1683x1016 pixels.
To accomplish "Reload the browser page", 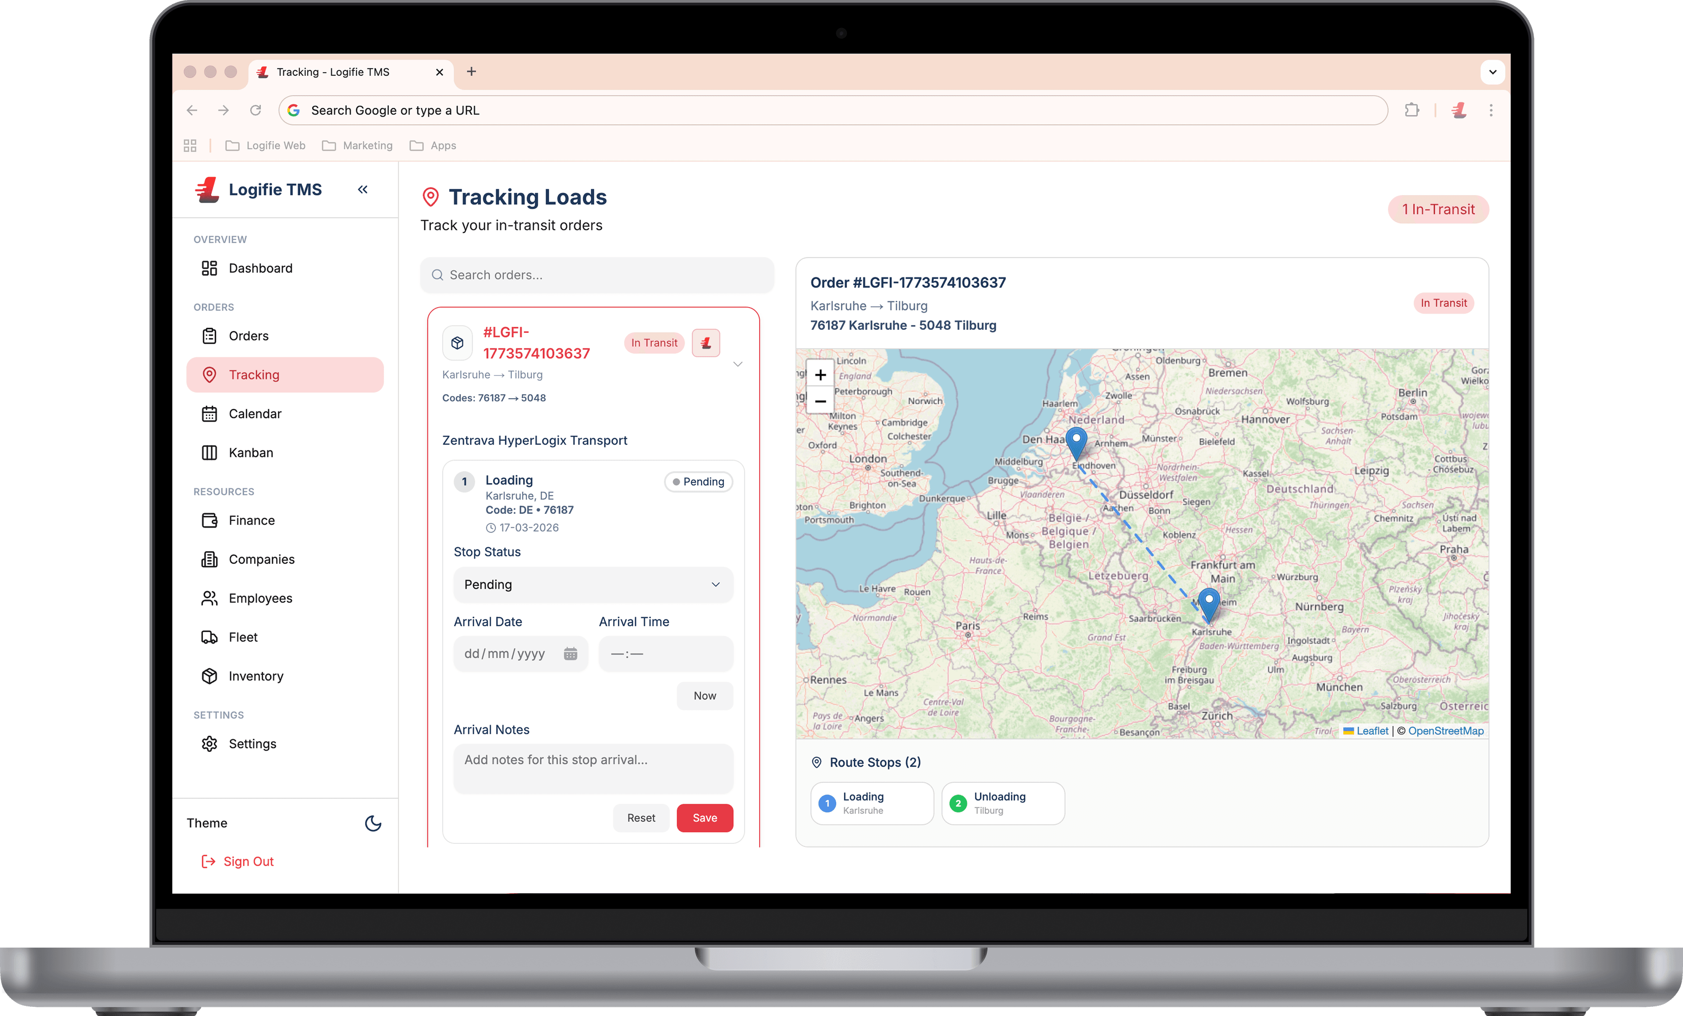I will pyautogui.click(x=256, y=110).
